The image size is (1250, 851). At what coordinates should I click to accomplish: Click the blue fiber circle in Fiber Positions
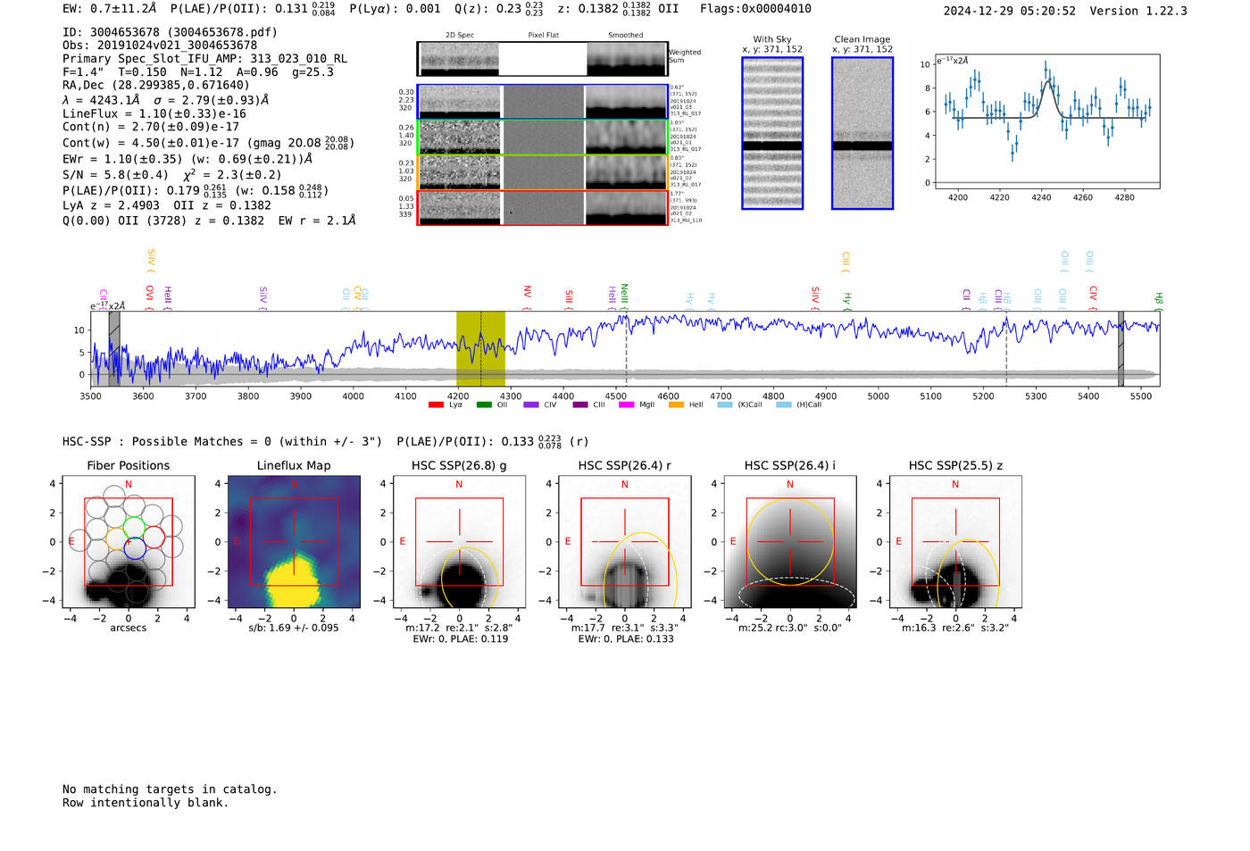pos(135,549)
